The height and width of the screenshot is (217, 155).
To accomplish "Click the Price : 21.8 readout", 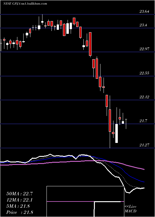I will point(20,212).
